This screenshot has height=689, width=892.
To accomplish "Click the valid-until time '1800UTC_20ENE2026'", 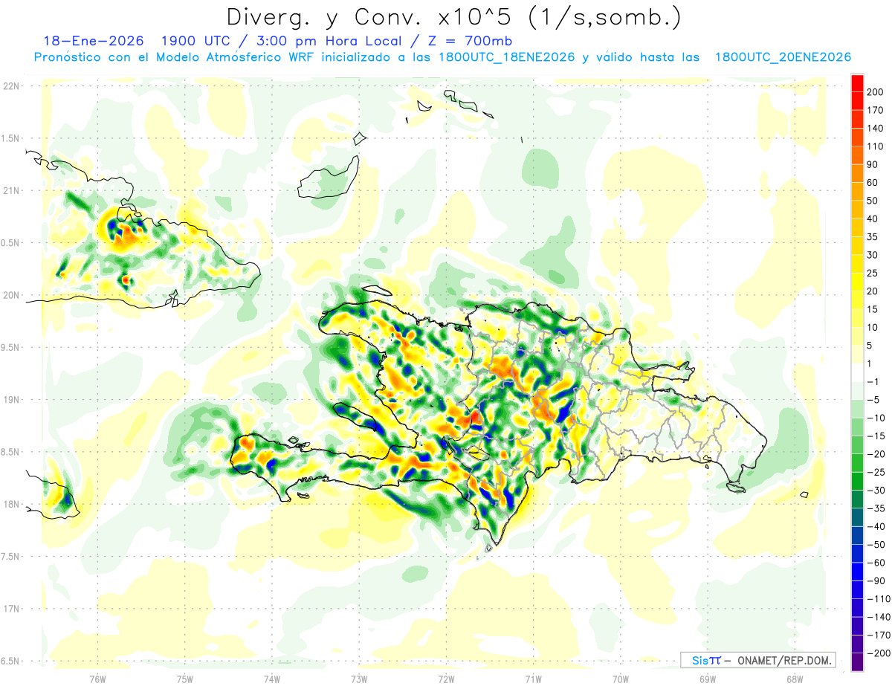I will pyautogui.click(x=782, y=57).
